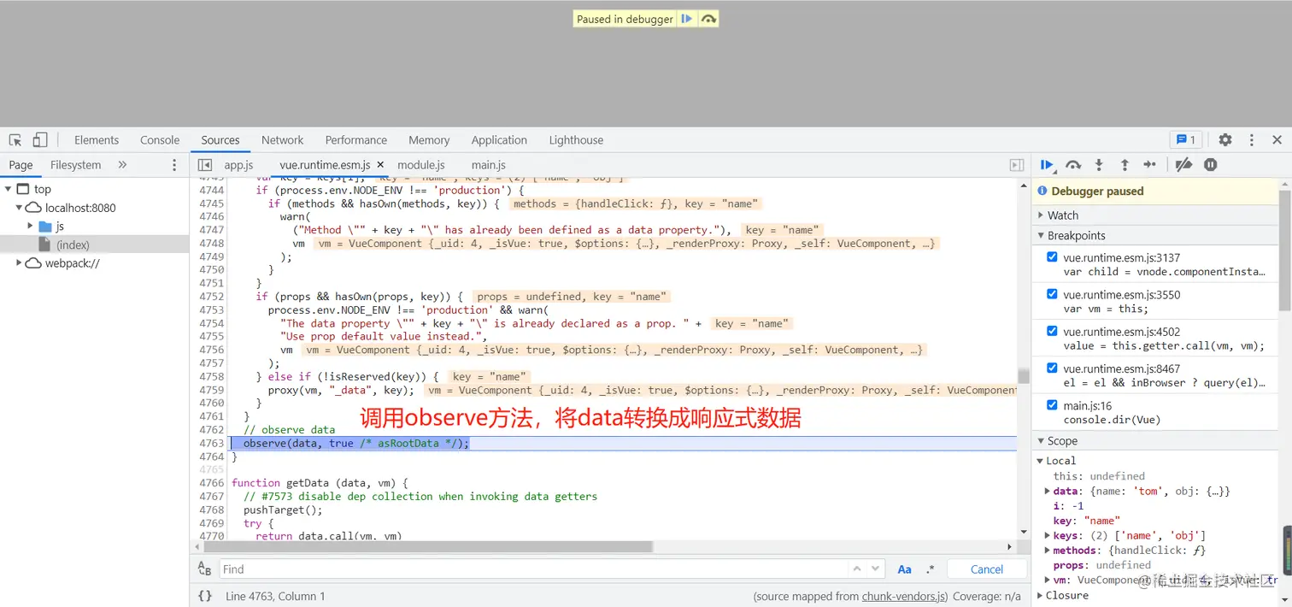
Task: Open the Memory tab
Action: click(x=429, y=140)
